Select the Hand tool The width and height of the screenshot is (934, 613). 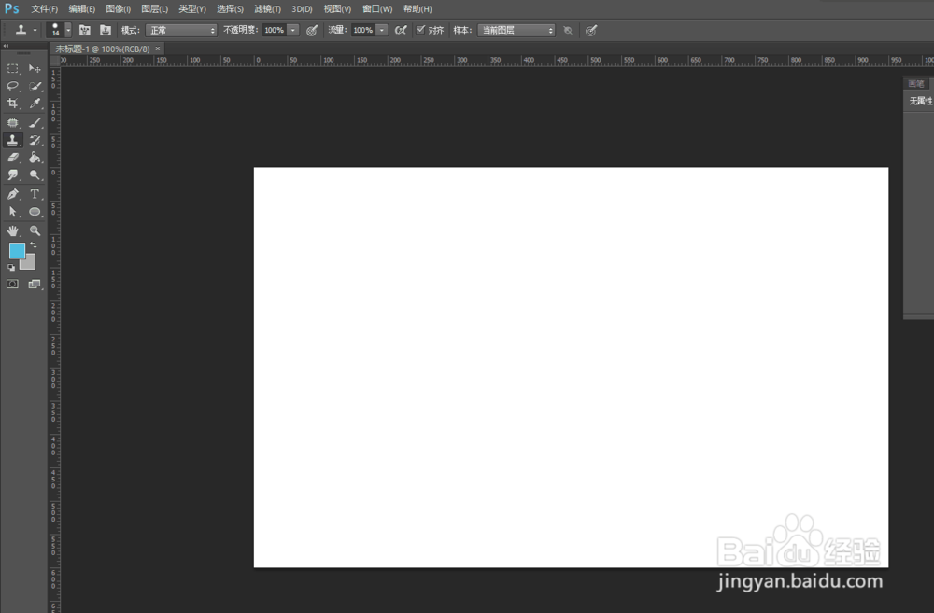(12, 230)
